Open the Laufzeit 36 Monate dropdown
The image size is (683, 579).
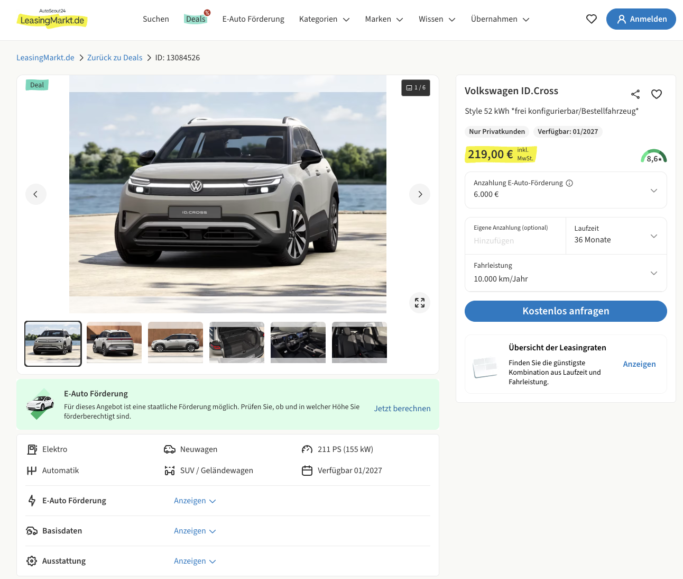(x=616, y=236)
